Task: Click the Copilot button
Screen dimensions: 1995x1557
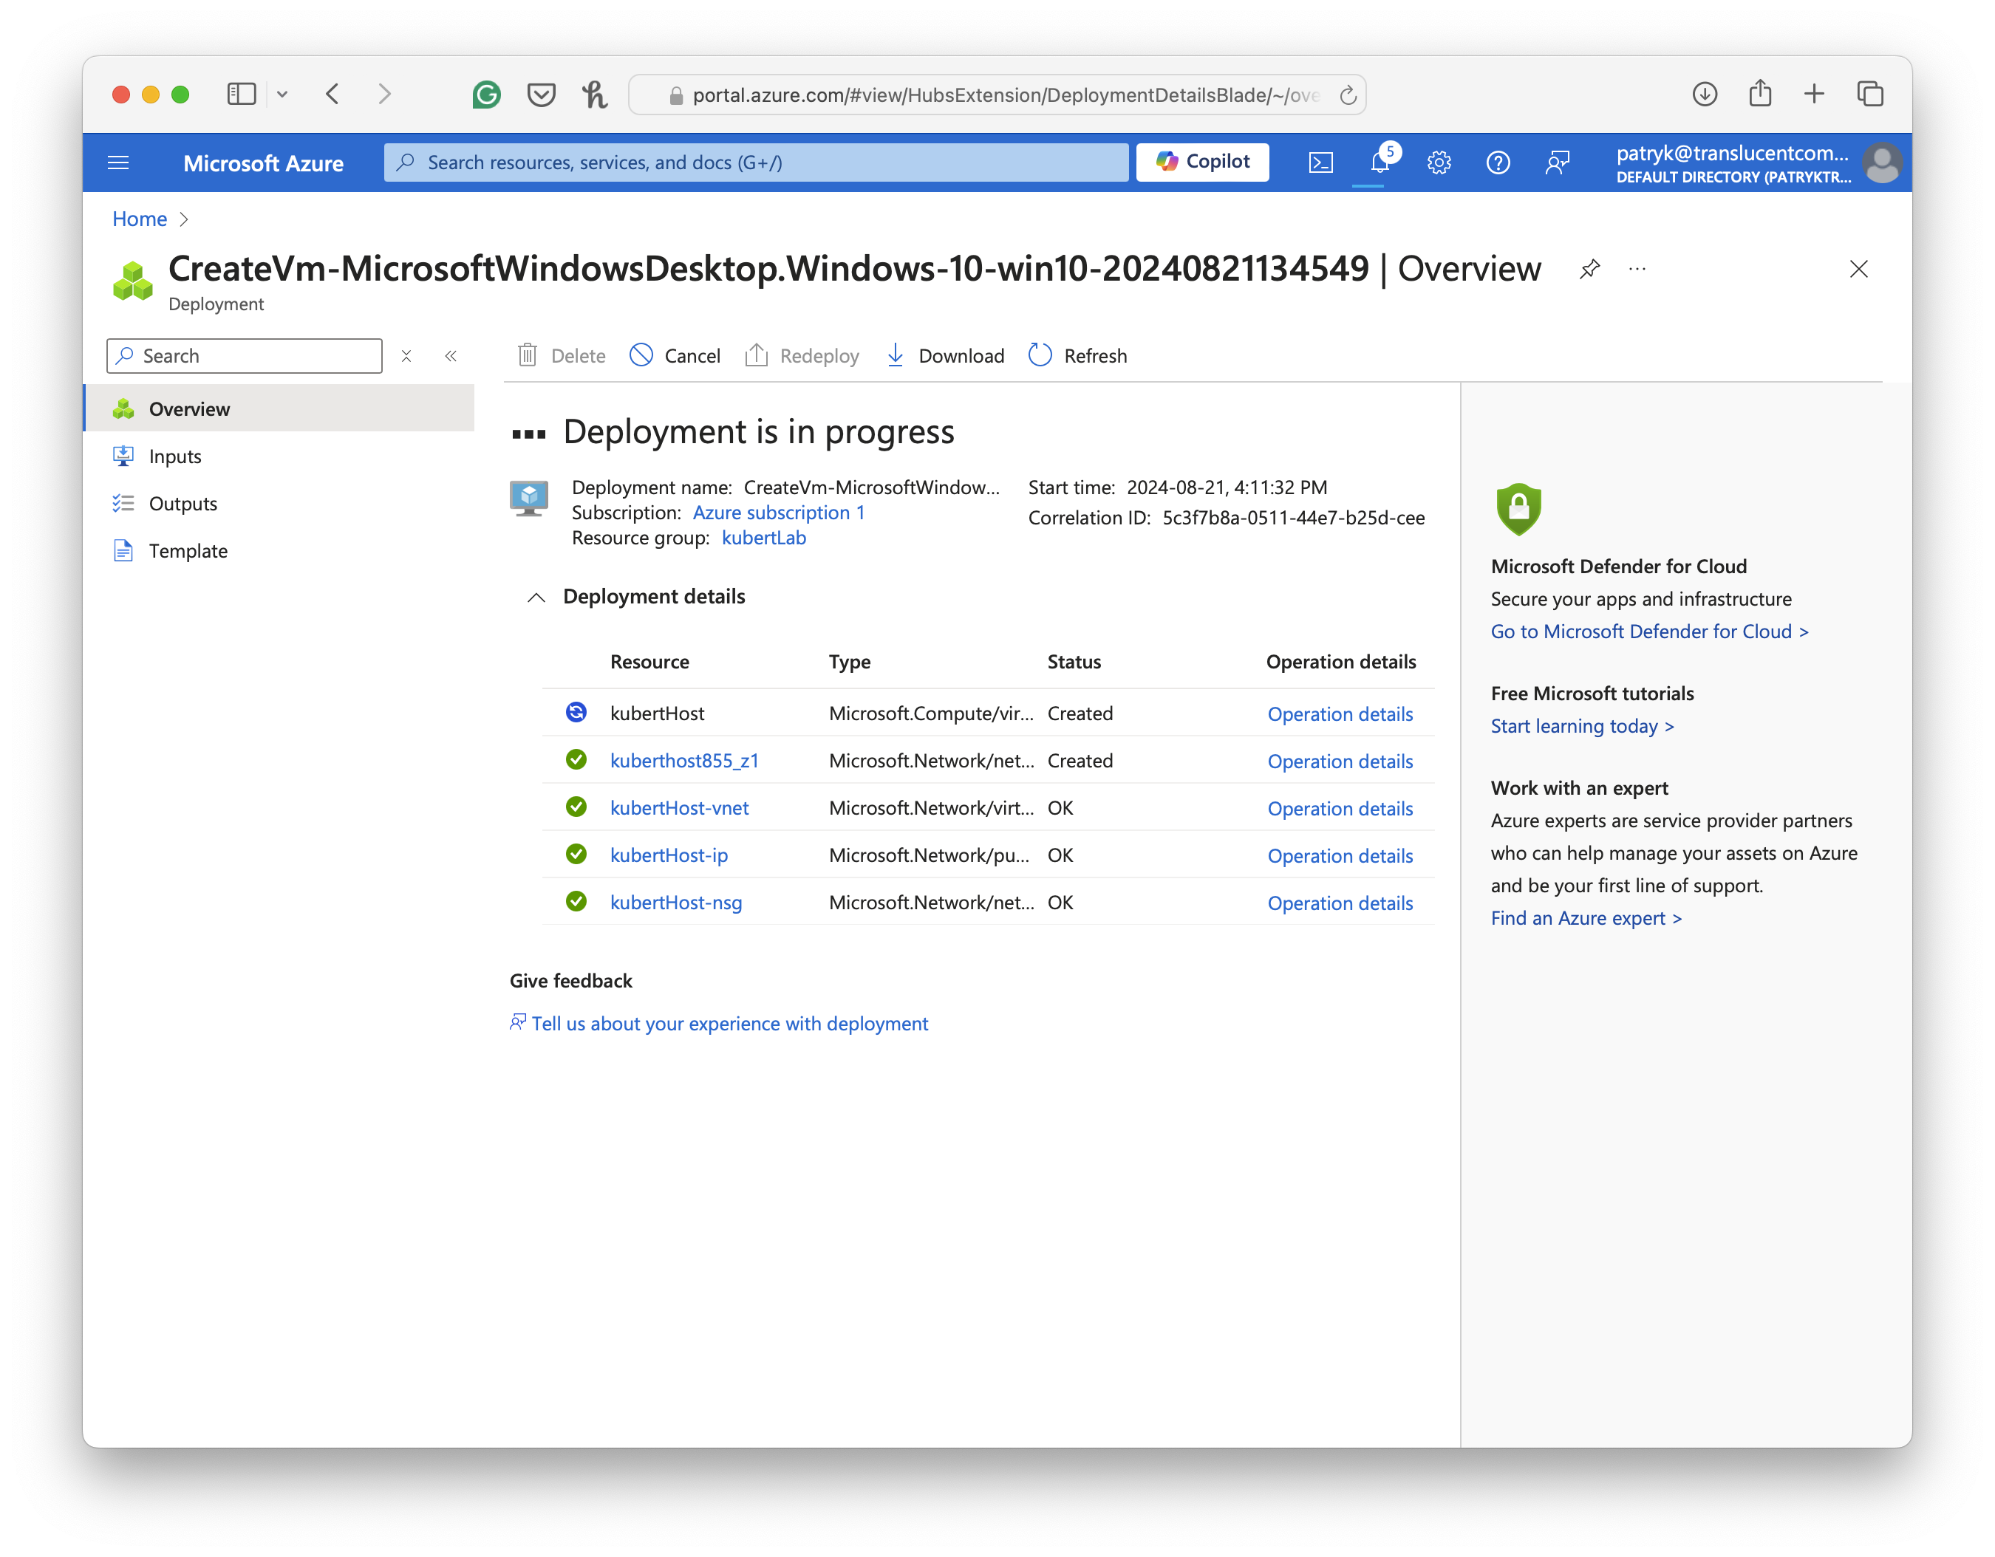Action: click(1202, 162)
